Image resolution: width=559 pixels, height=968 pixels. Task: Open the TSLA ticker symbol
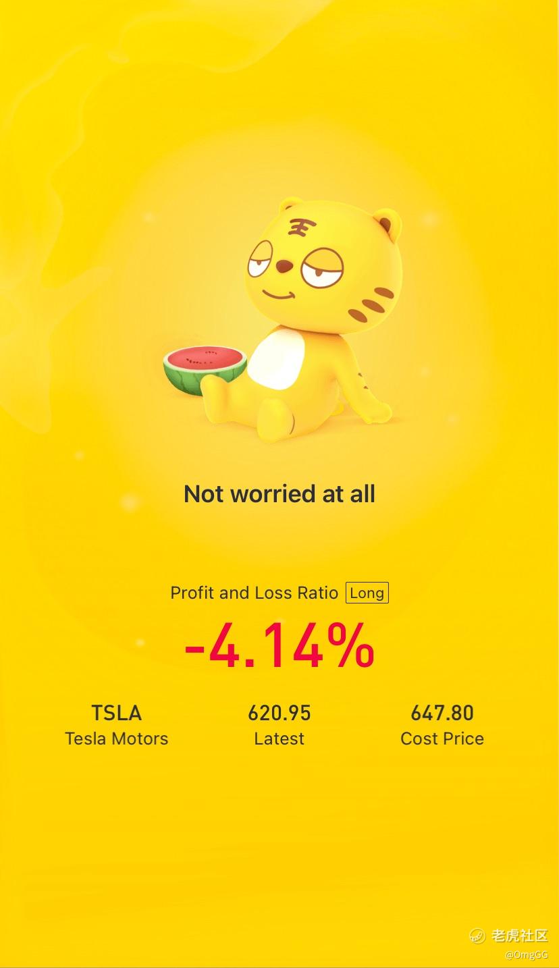tap(117, 713)
